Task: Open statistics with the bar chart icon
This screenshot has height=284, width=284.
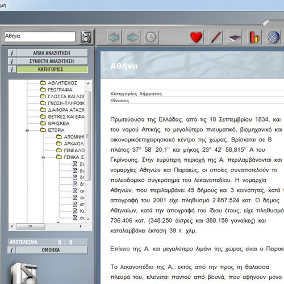Action: click(254, 37)
